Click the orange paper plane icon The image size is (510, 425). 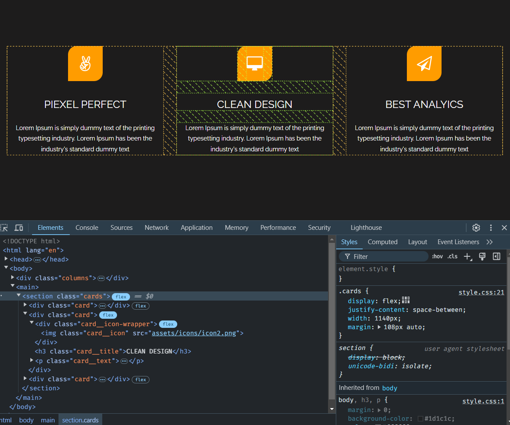pyautogui.click(x=424, y=63)
